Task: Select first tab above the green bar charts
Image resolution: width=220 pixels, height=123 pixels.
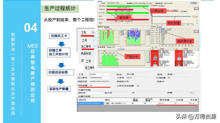Action: [100, 27]
